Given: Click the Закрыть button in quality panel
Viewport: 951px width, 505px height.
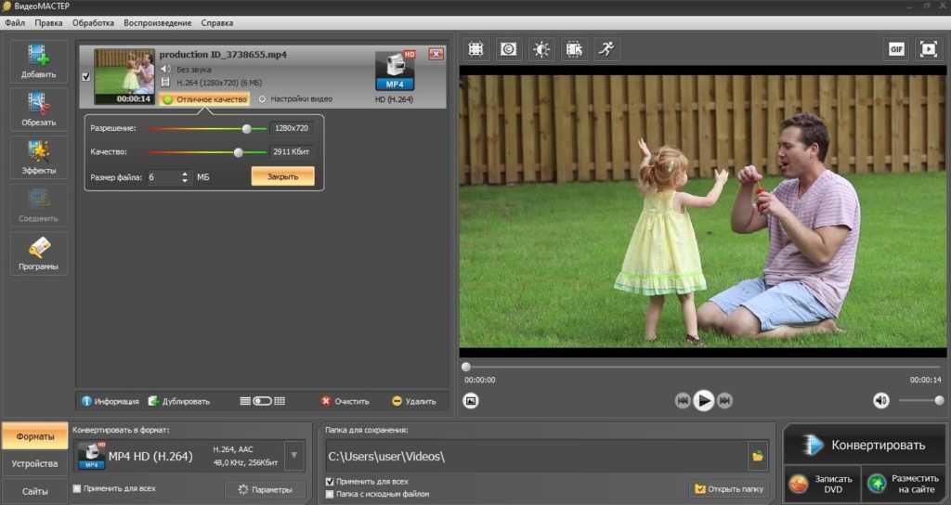Looking at the screenshot, I should (x=282, y=176).
